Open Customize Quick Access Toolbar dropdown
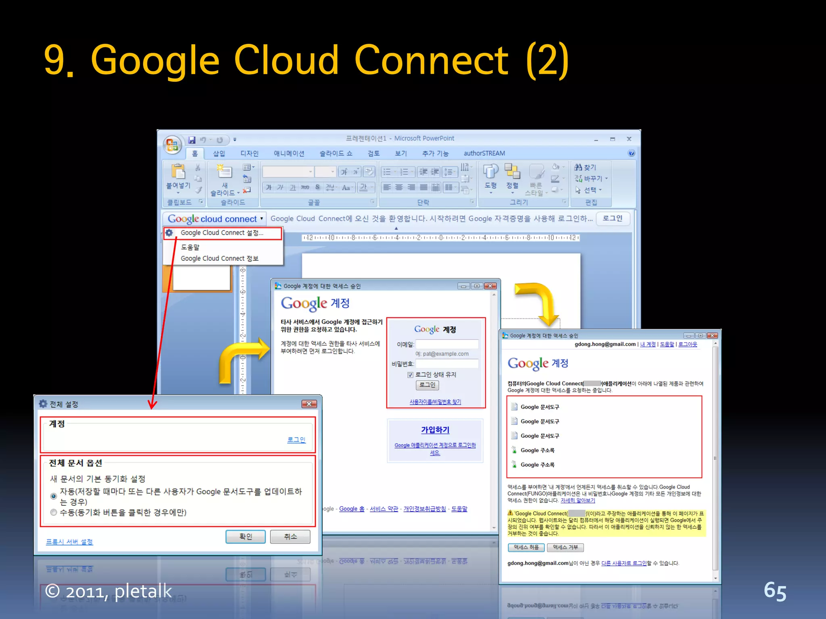 tap(234, 140)
